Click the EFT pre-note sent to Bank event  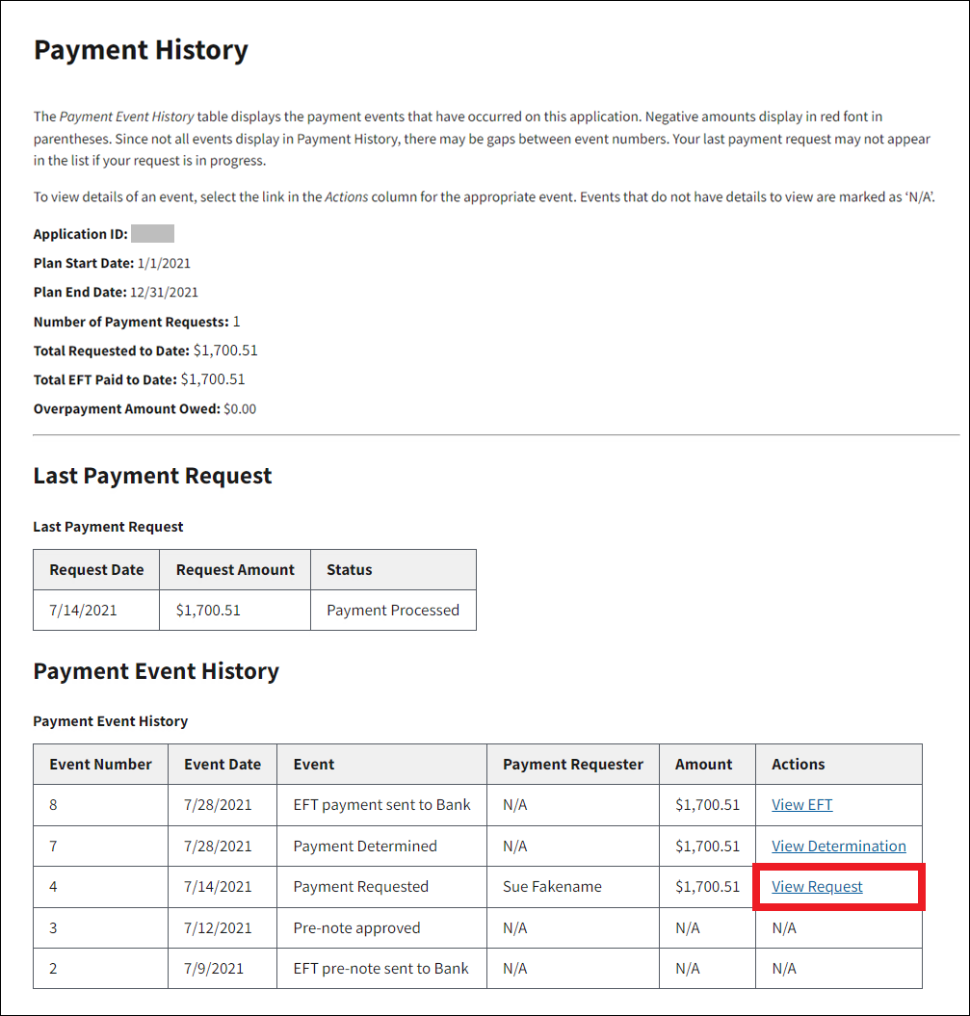pos(380,969)
